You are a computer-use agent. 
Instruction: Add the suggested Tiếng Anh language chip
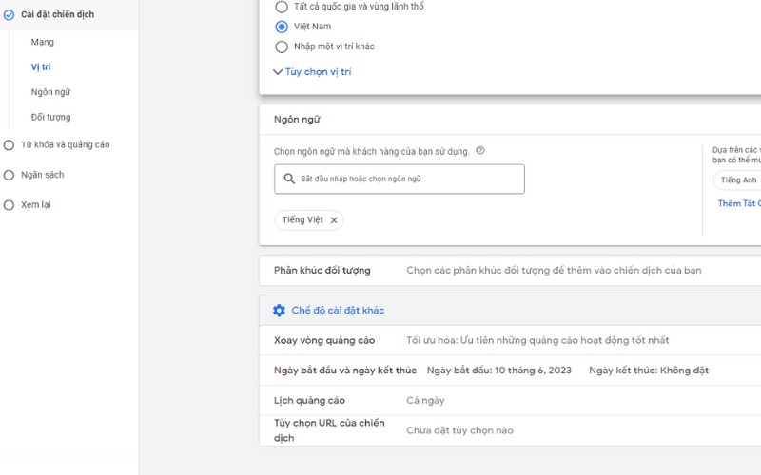click(738, 180)
